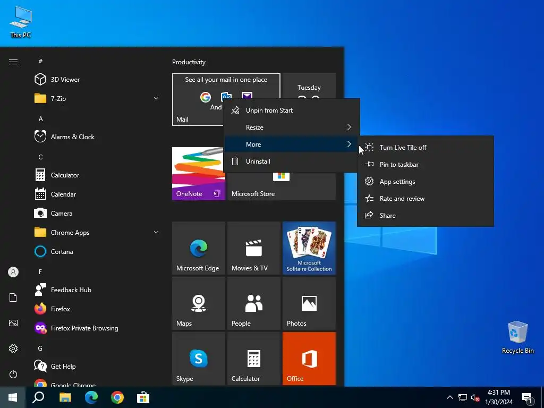Select the More submenu entry
Viewport: 544px width, 408px height.
pos(292,144)
